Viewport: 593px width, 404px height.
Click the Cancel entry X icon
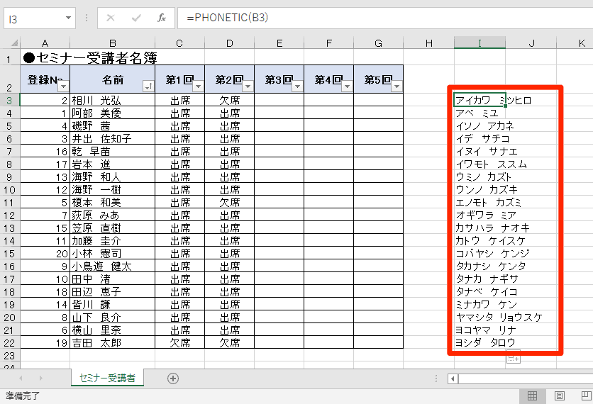(111, 18)
